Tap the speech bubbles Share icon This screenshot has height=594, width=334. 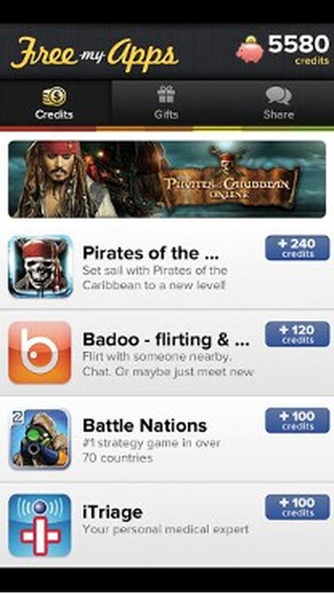[278, 95]
